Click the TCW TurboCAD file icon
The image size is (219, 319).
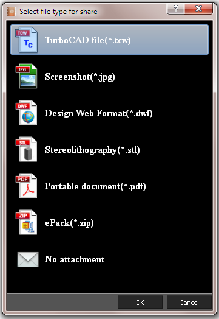coord(26,40)
